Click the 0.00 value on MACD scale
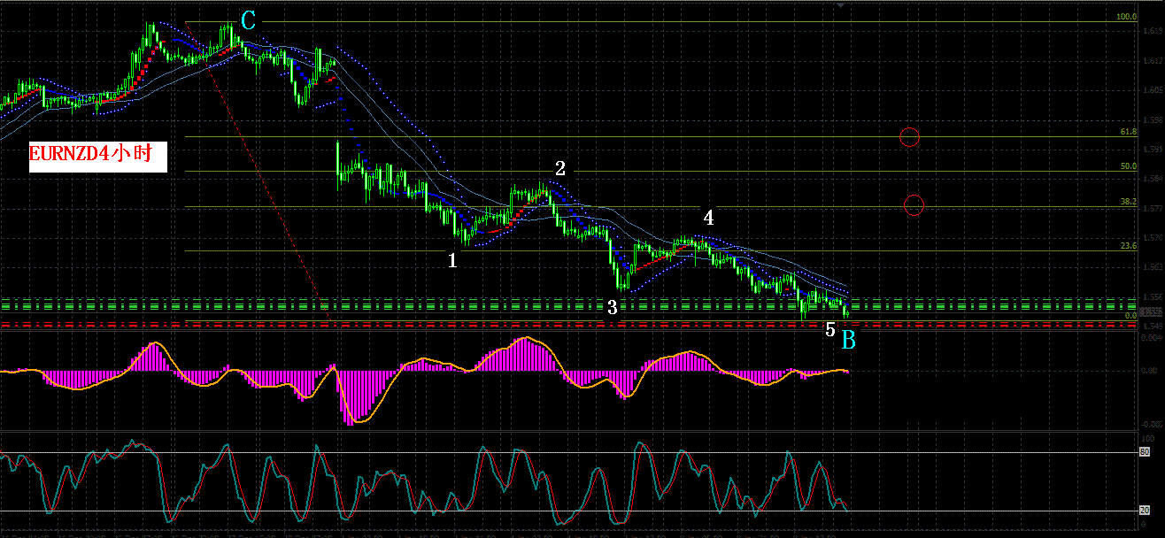Screen dimensions: 1165x538 1149,372
